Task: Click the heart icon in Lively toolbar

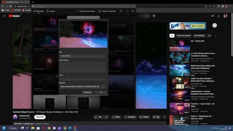Action: click(121, 11)
